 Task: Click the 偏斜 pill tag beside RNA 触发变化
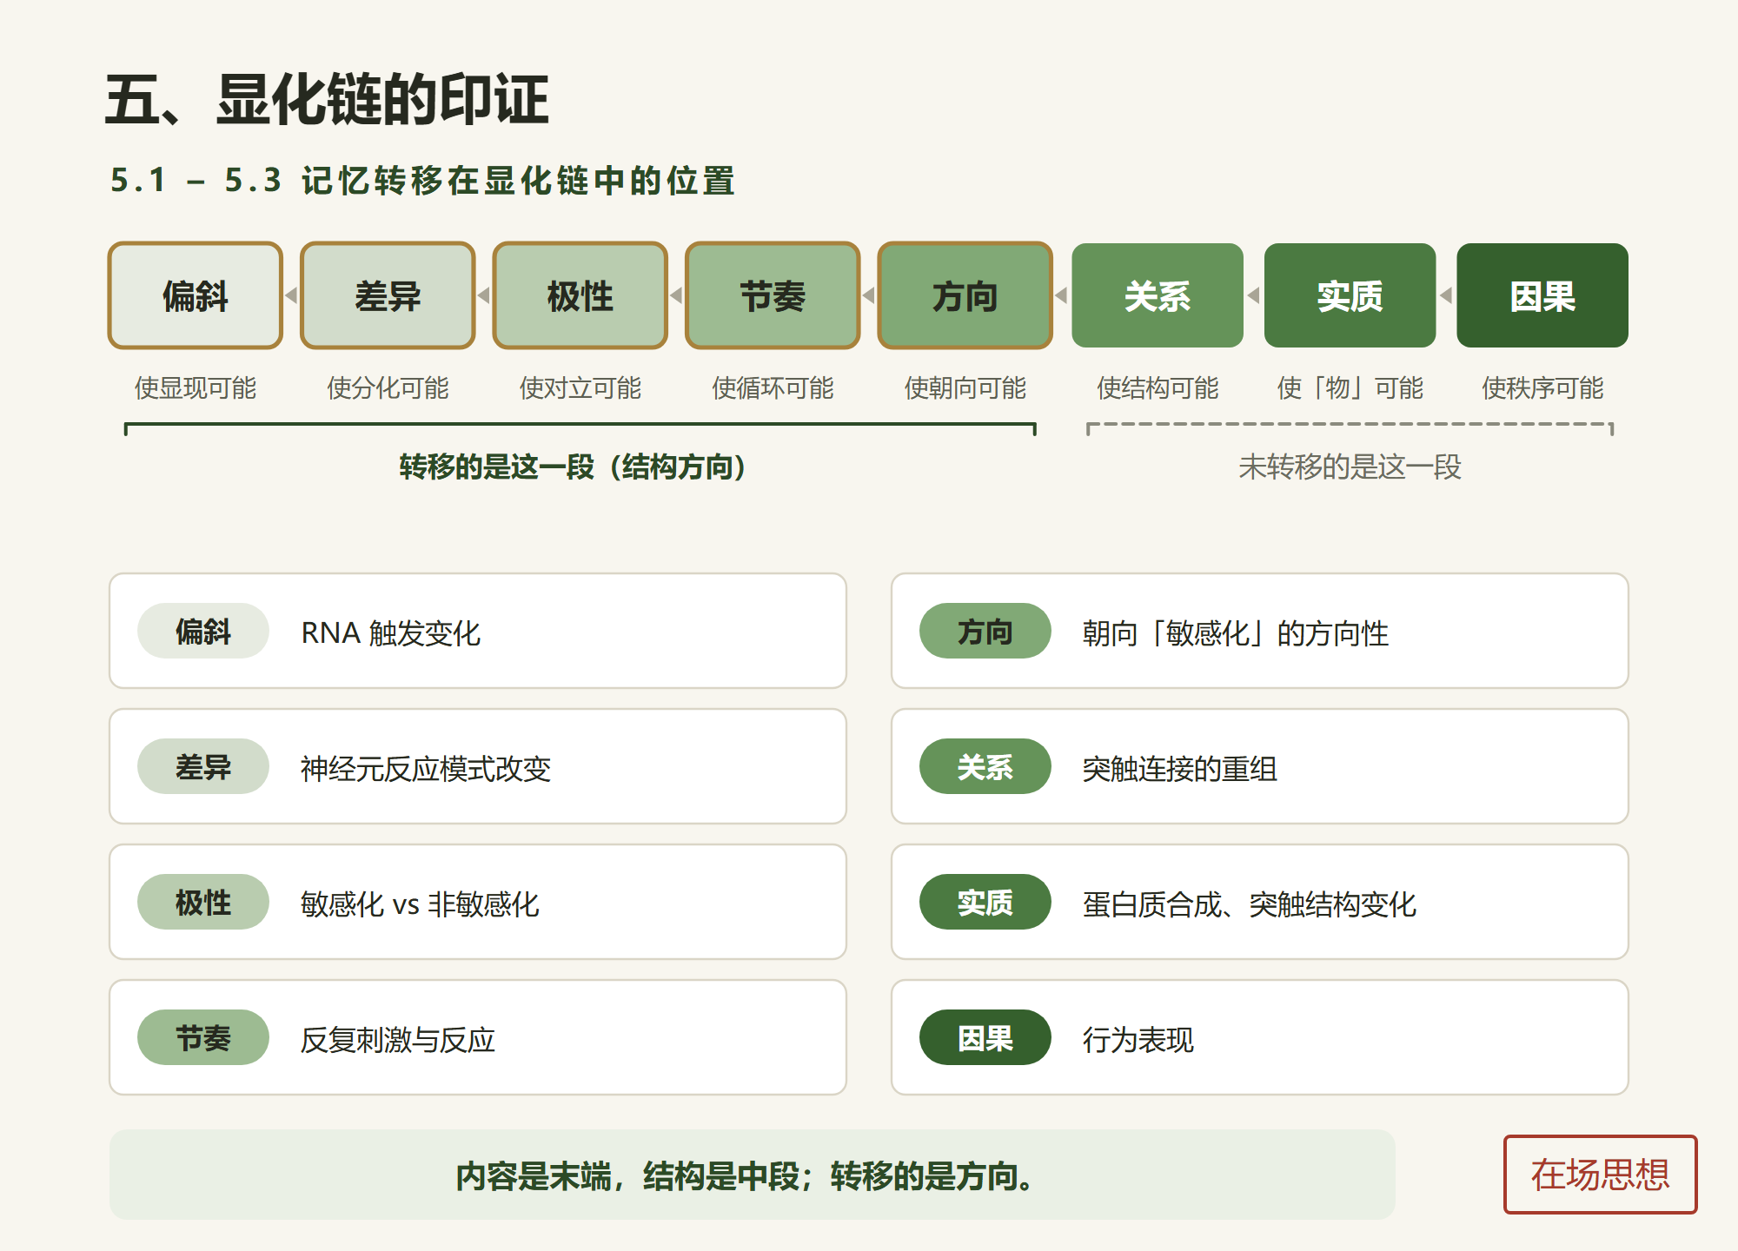(x=203, y=631)
